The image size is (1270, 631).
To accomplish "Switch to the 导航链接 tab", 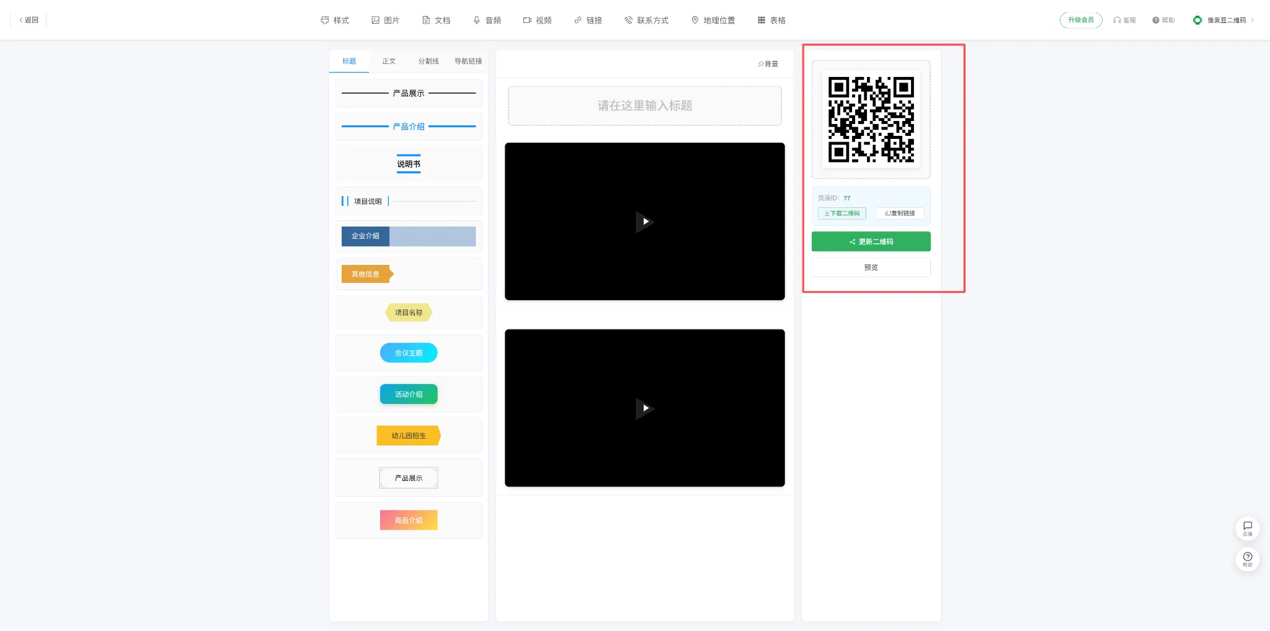I will [468, 61].
